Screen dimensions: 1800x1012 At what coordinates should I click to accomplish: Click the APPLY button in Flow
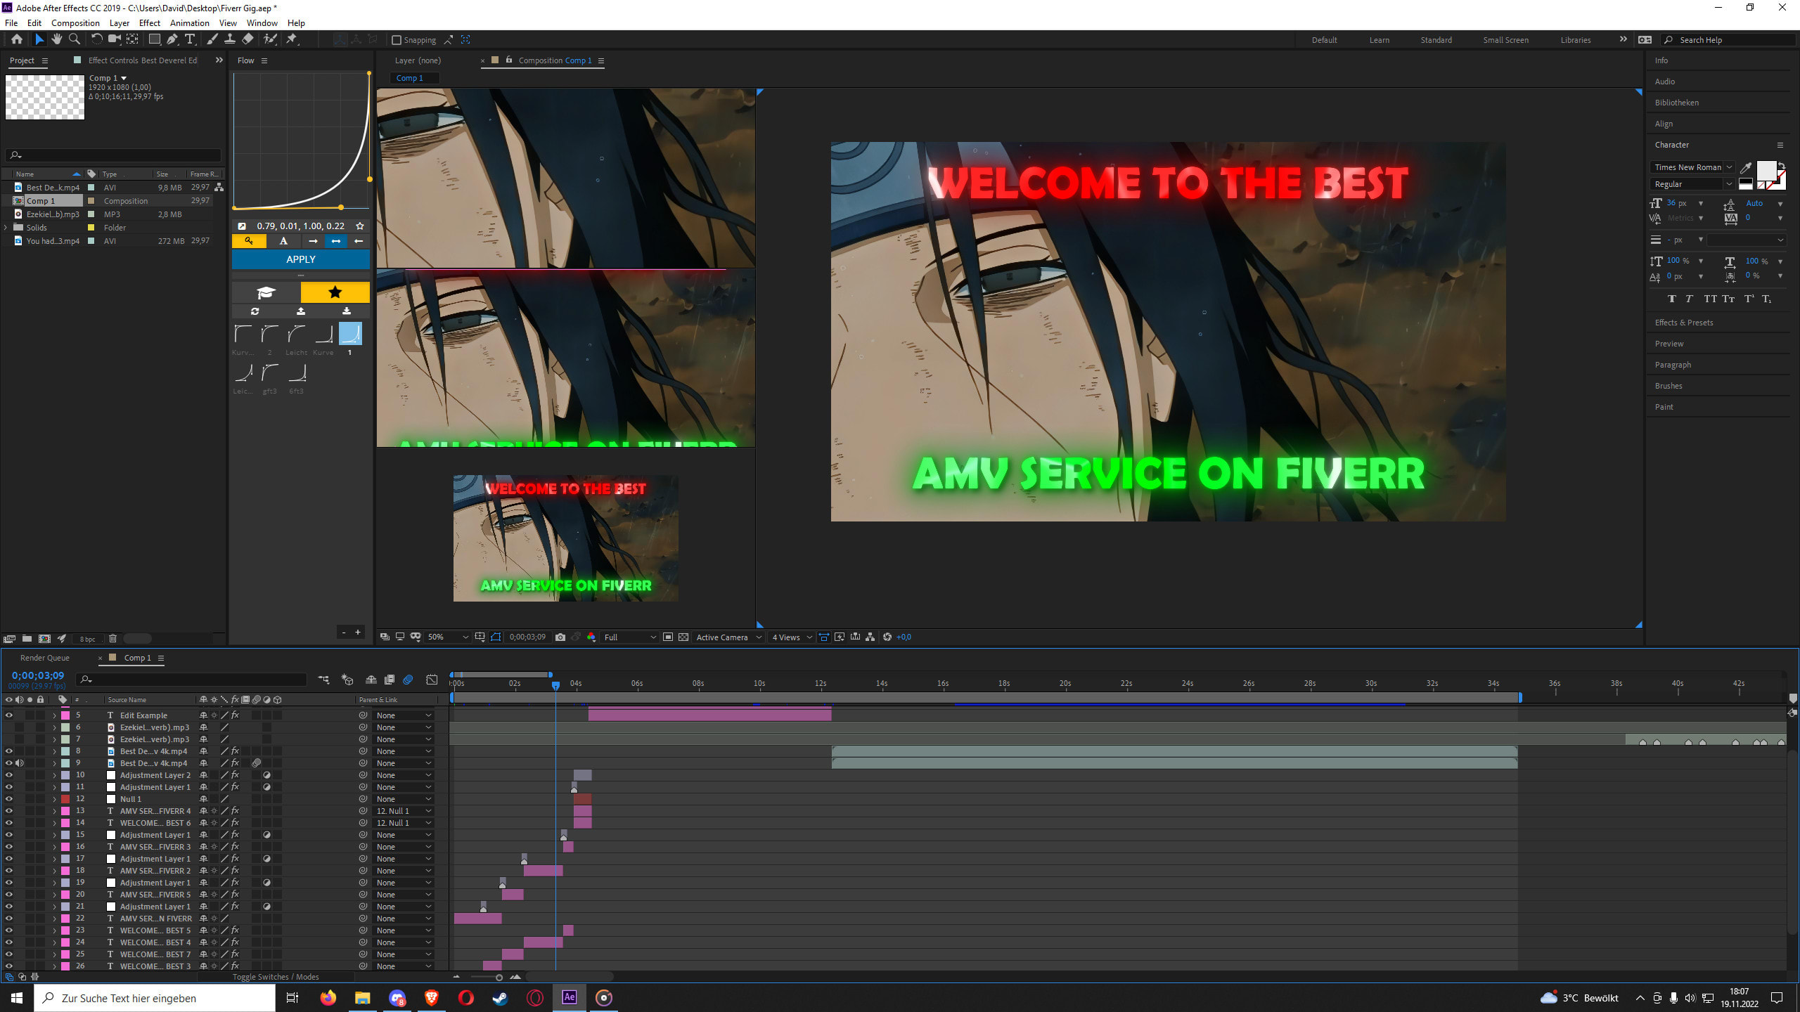pos(301,259)
